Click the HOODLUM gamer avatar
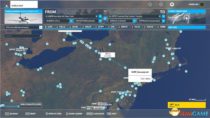The width and height of the screenshot is (210, 118). tap(202, 4)
